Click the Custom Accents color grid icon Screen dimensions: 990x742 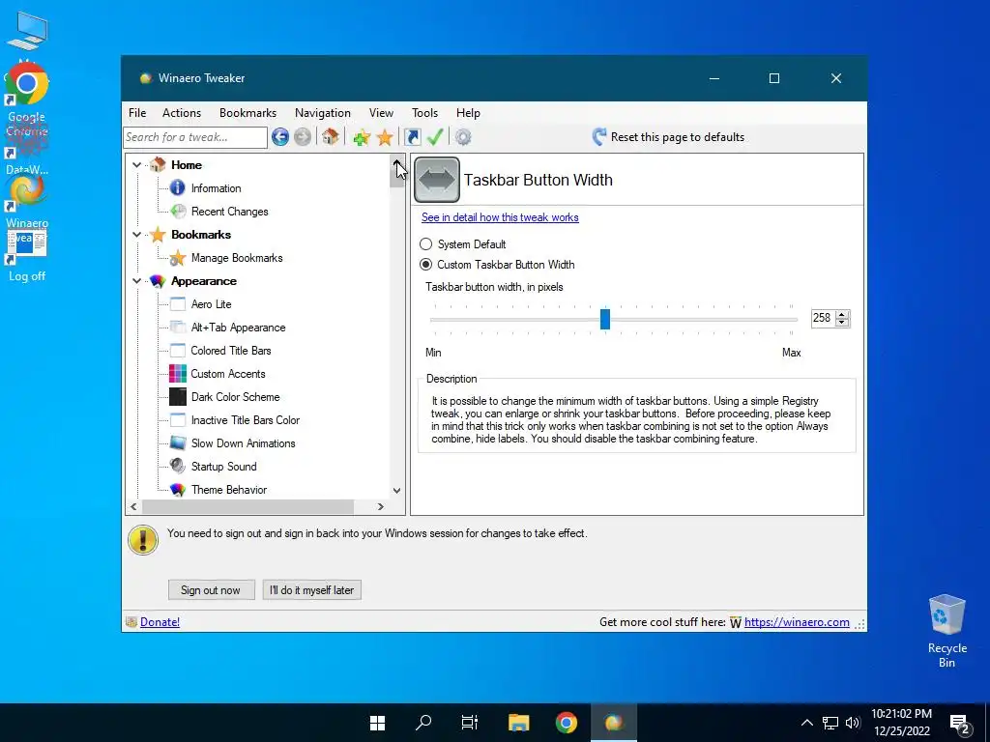[x=178, y=374]
